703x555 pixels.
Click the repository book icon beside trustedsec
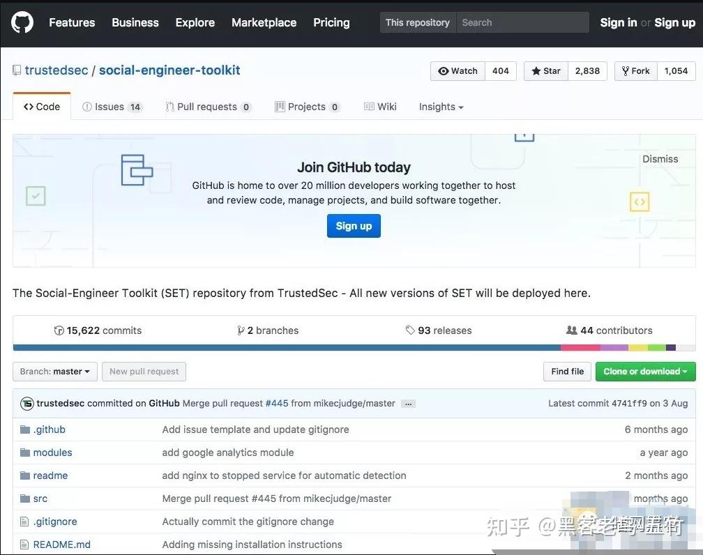click(x=17, y=70)
